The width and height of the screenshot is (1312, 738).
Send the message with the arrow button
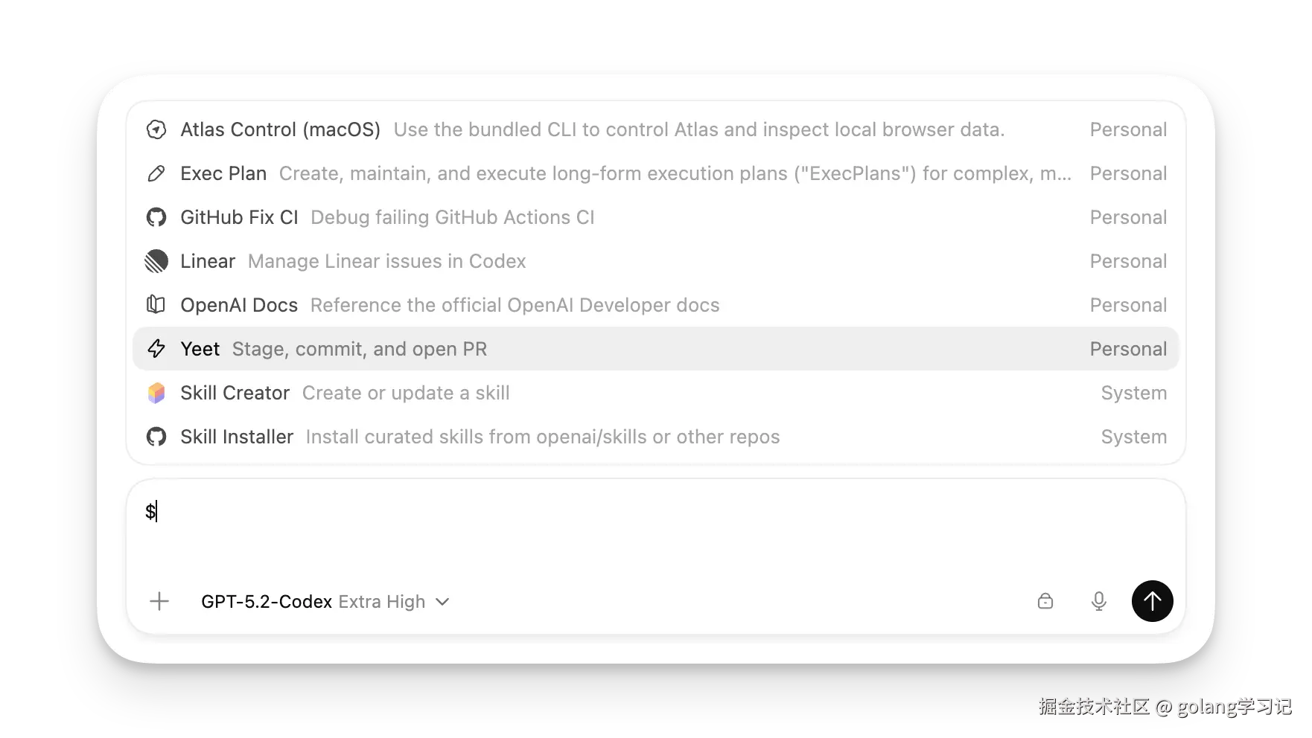[x=1152, y=601]
